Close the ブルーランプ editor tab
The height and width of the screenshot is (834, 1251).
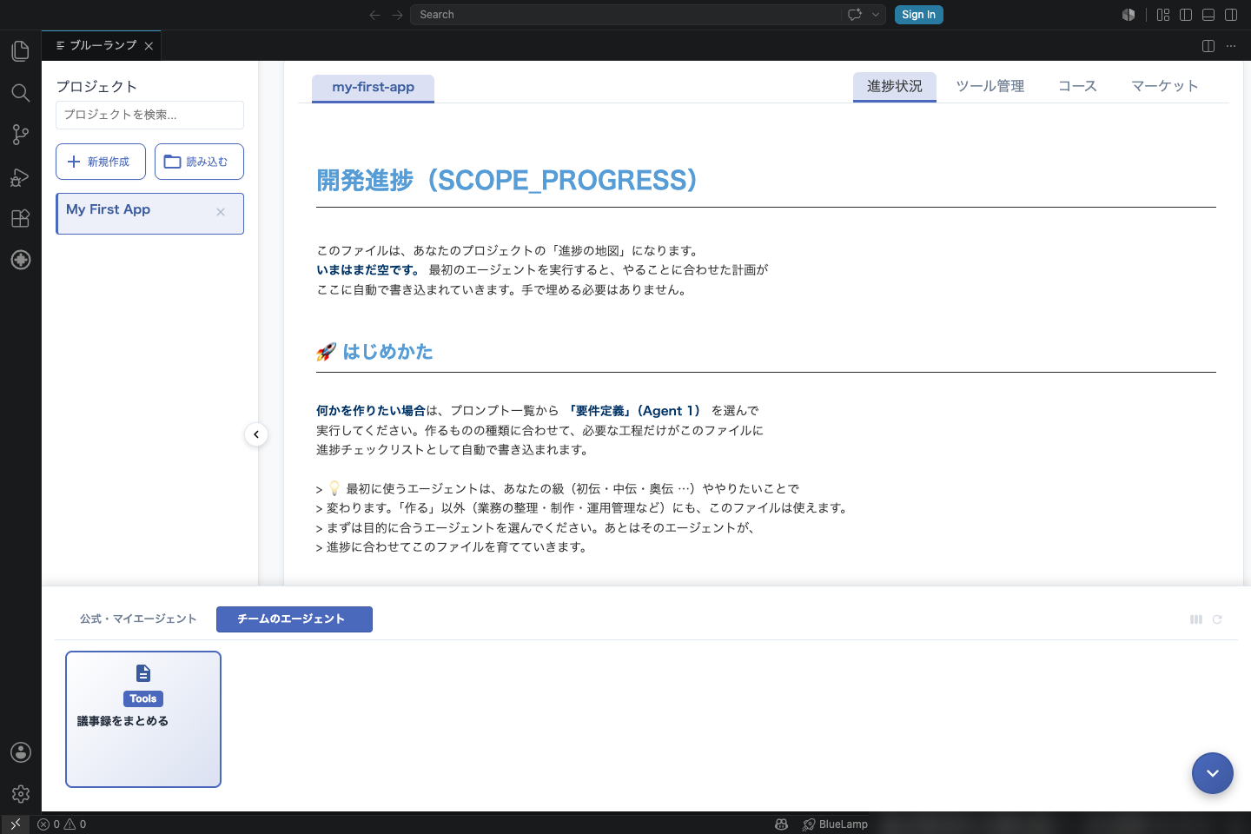tap(149, 46)
